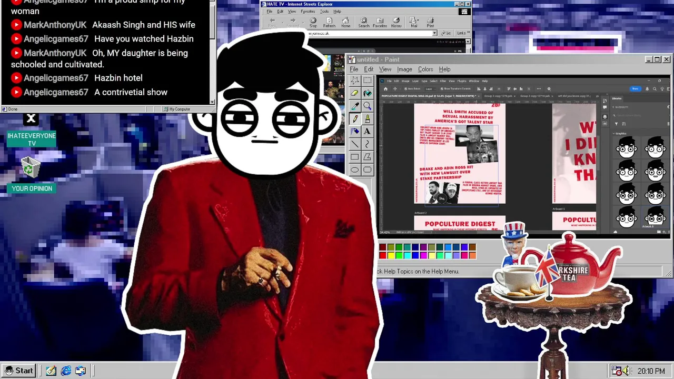
Task: Open the Windows Start button
Action: click(x=18, y=371)
